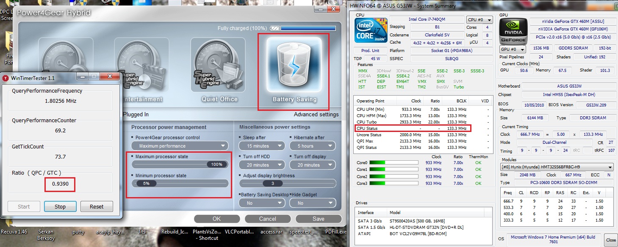Screen dimensions: 618x247
Task: Save the Power4Gear settings
Action: [318, 219]
